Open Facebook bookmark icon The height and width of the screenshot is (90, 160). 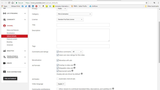click(29, 6)
